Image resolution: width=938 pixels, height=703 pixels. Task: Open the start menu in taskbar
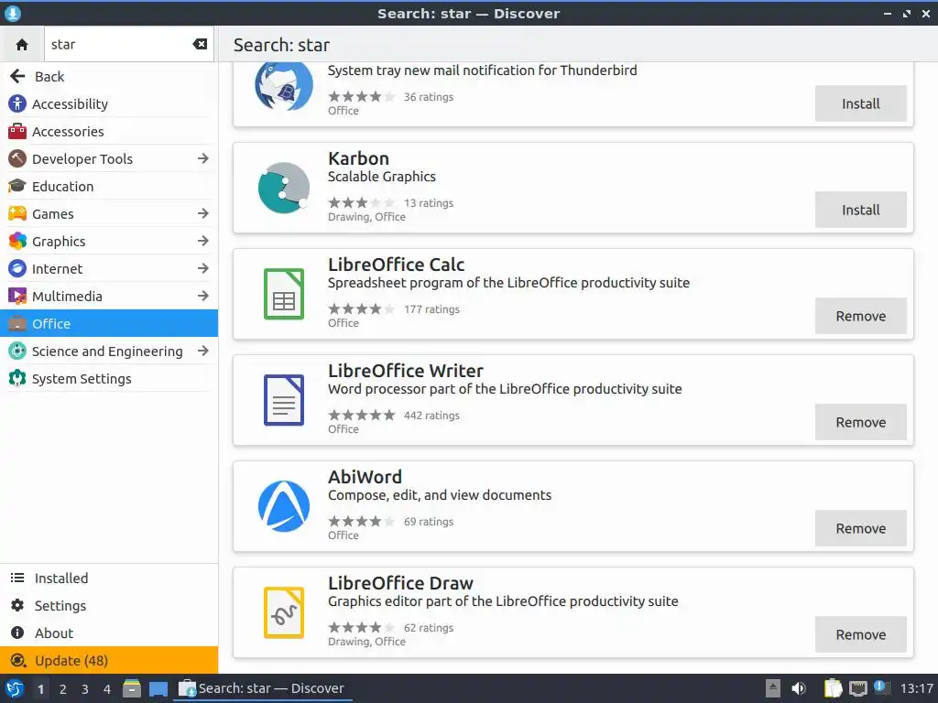click(15, 688)
